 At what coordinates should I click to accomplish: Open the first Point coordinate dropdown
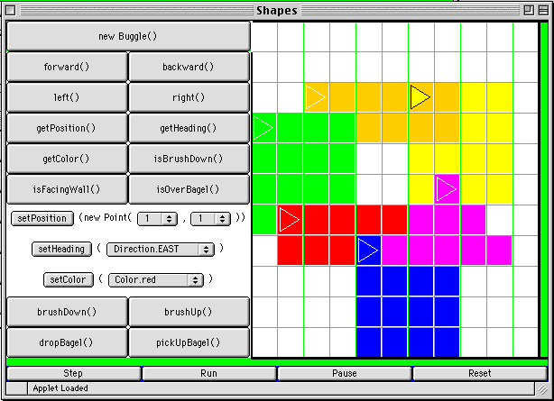[x=158, y=218]
